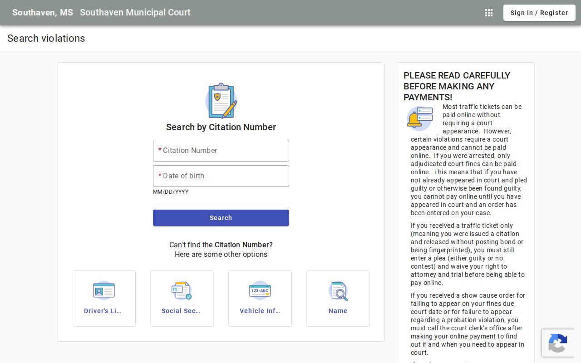Click the paragraph starting "If you received a show cause order"
Screen dimensions: 581x363
468,324
